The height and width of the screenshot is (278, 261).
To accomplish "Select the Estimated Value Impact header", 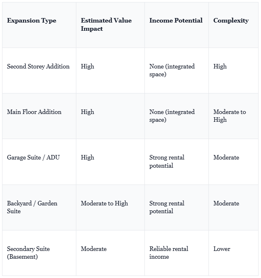I will click(106, 25).
